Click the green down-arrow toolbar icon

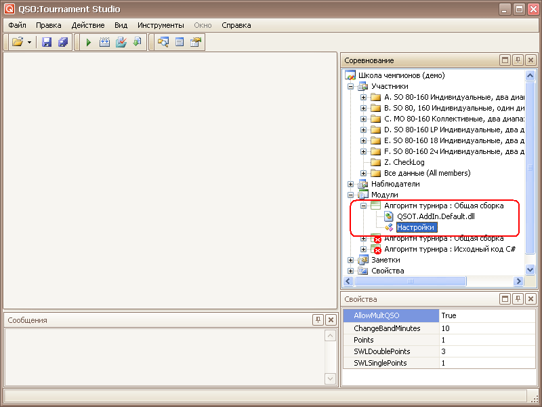pyautogui.click(x=138, y=42)
